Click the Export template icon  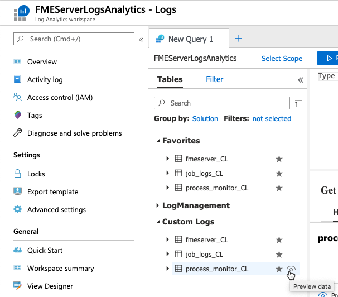17,191
